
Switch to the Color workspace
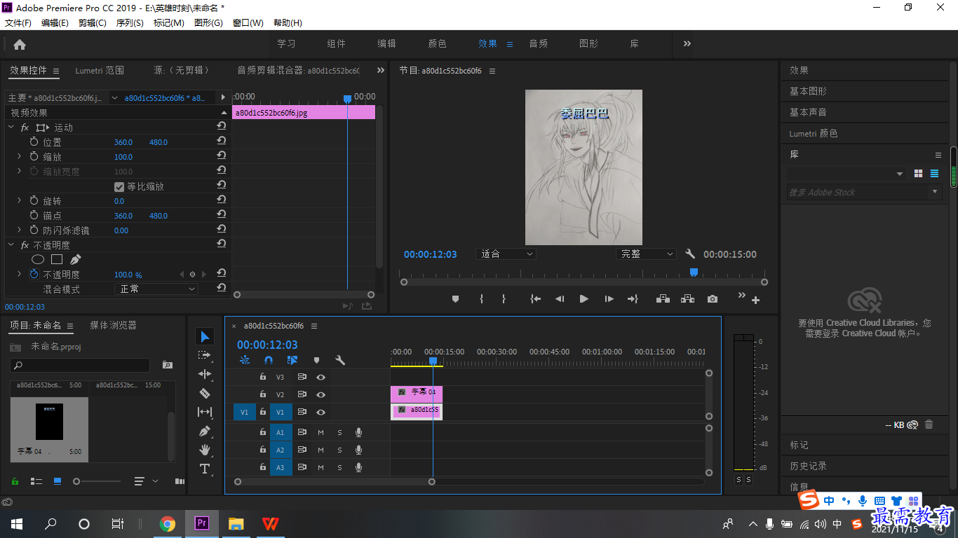(438, 43)
